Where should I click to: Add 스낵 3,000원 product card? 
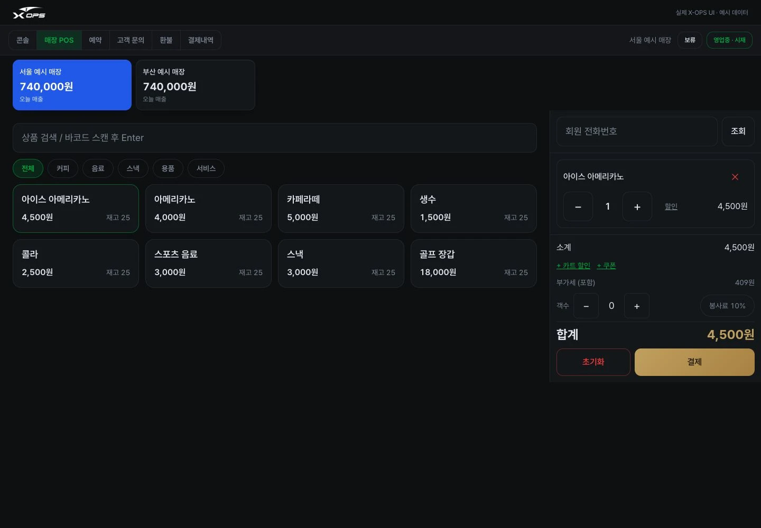tap(341, 263)
